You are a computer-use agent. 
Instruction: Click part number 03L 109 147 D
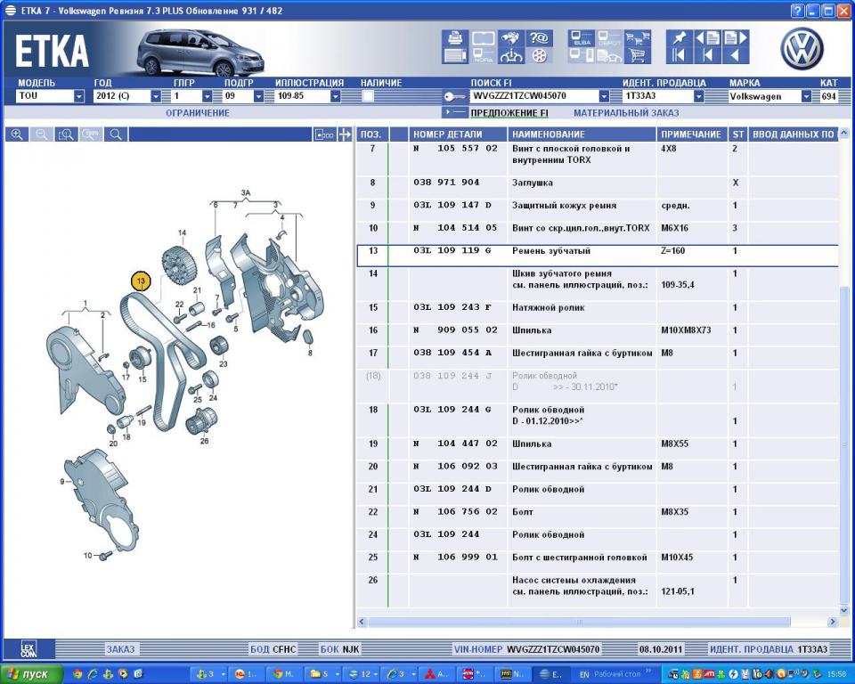click(x=452, y=206)
